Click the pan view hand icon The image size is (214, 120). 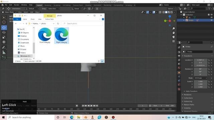(174, 33)
